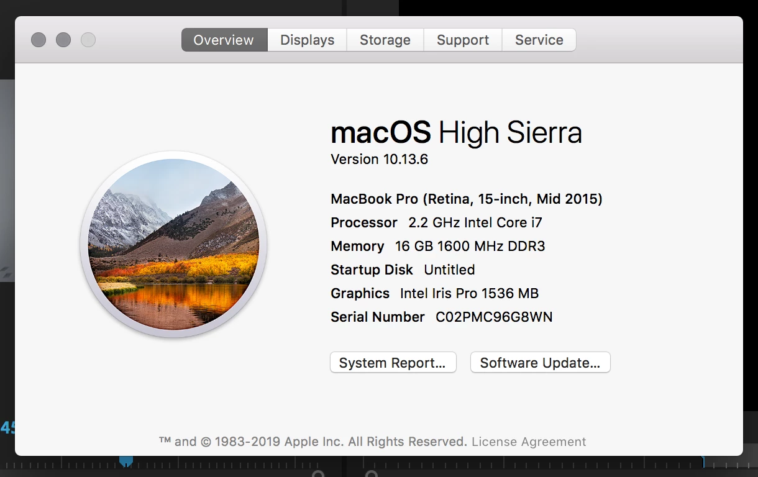Minimize the About This Mac window
758x477 pixels.
pos(63,40)
